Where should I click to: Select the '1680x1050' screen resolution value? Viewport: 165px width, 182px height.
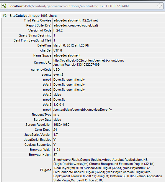click(61, 125)
